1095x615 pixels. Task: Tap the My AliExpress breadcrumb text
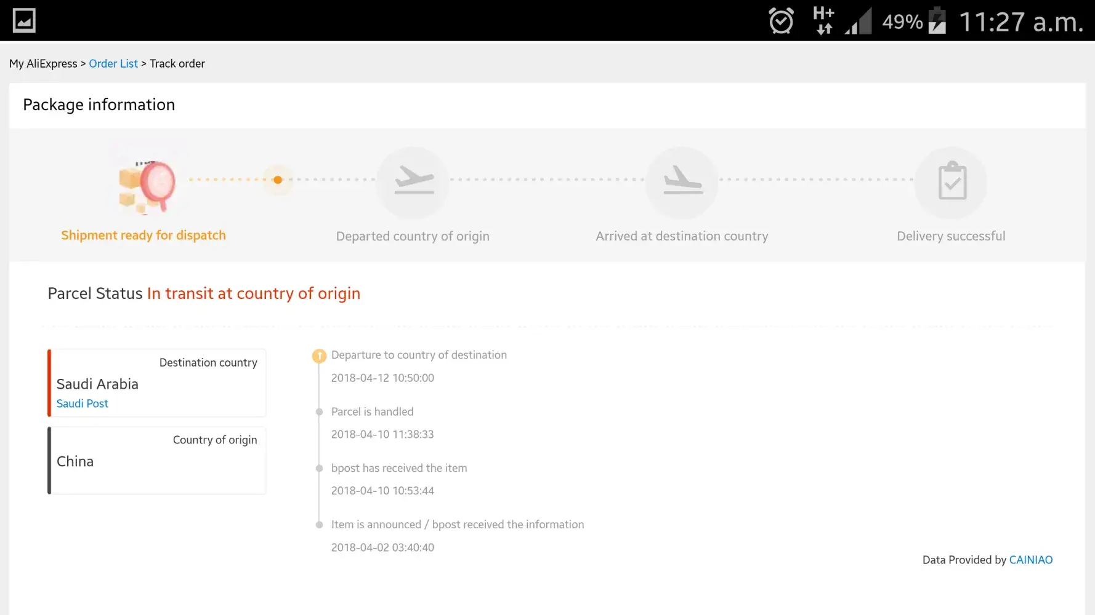coord(43,63)
